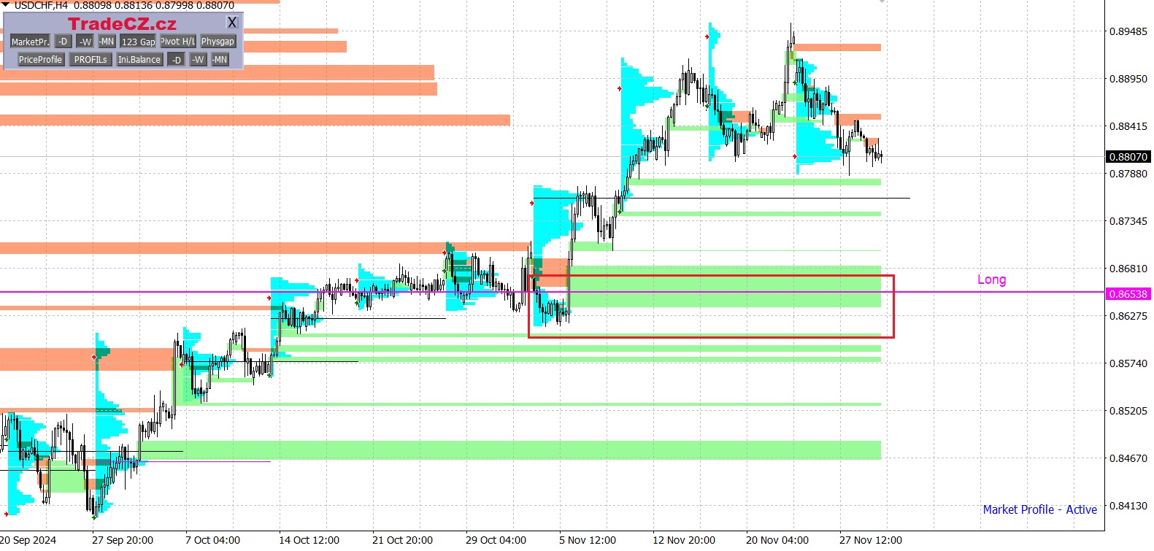Click the 0.86810 price axis label
The width and height of the screenshot is (1154, 551).
point(1128,269)
